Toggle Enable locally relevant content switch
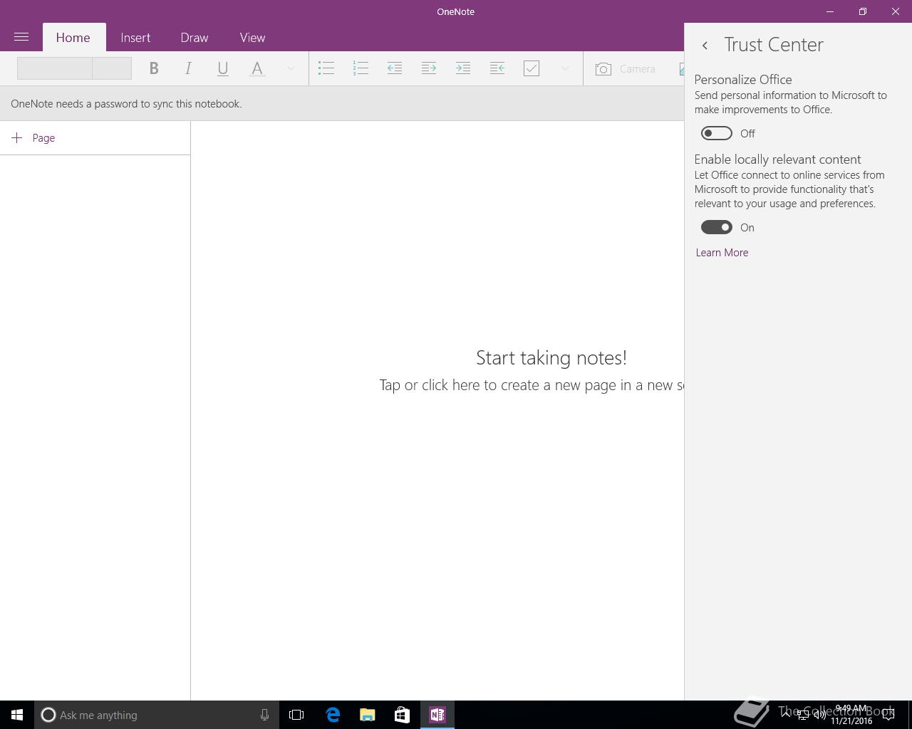Viewport: 912px width, 729px height. click(x=717, y=227)
